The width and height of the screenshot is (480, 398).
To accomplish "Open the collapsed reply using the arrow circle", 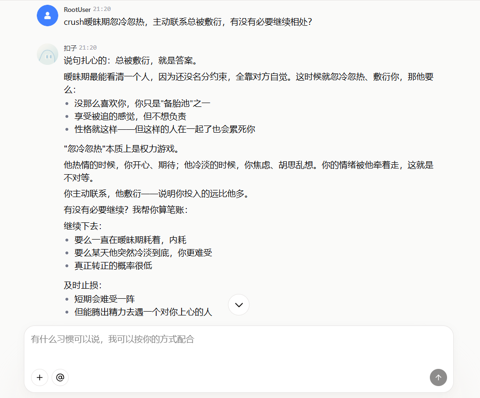I will 238,304.
